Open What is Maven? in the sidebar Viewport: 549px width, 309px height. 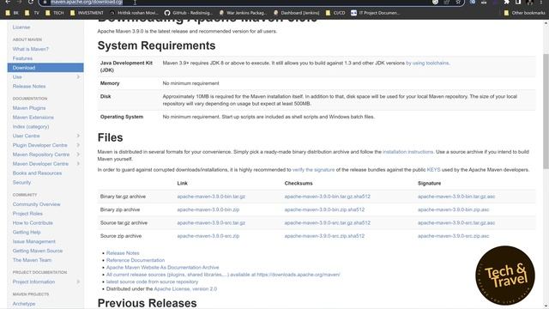31,49
